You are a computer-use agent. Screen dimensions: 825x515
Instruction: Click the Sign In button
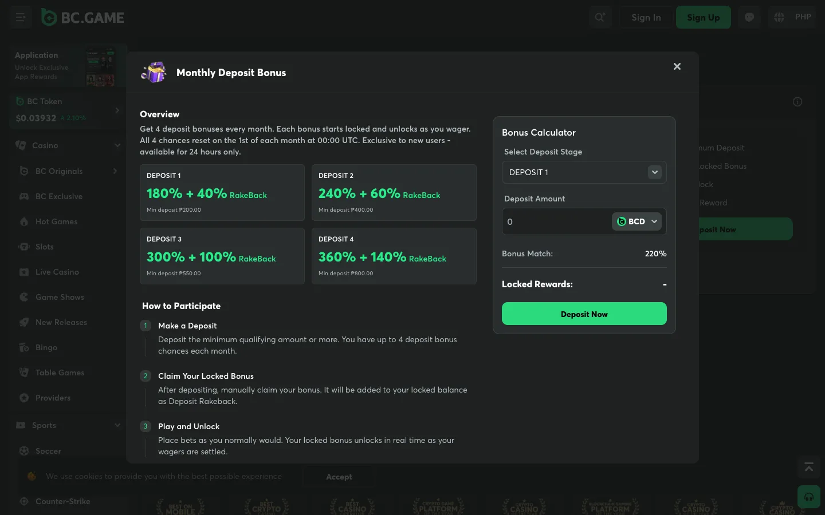coord(646,17)
